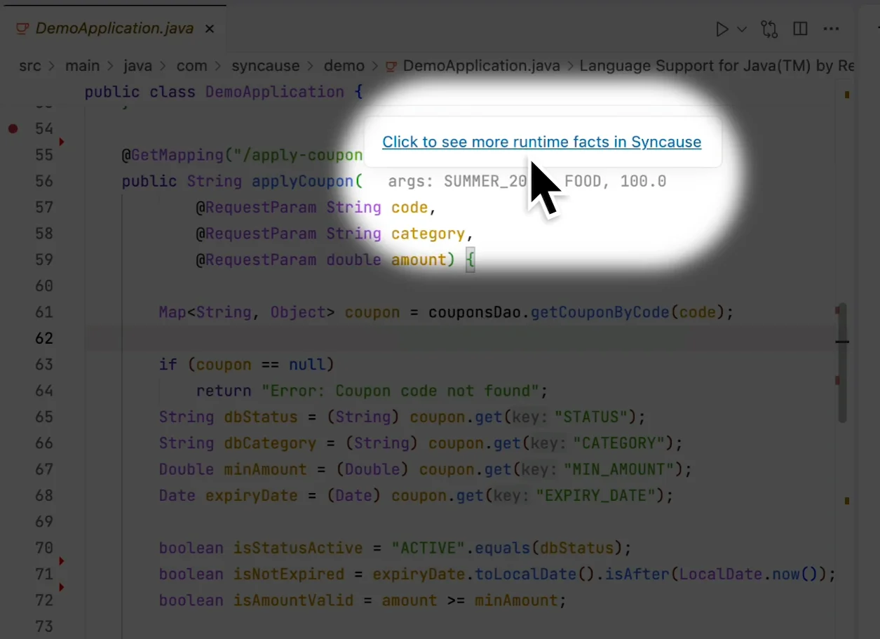Run the Java file with the play icon
The height and width of the screenshot is (639, 880).
pos(722,29)
